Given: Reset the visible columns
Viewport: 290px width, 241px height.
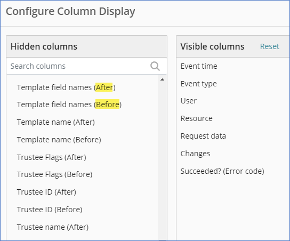Looking at the screenshot, I should pos(269,46).
